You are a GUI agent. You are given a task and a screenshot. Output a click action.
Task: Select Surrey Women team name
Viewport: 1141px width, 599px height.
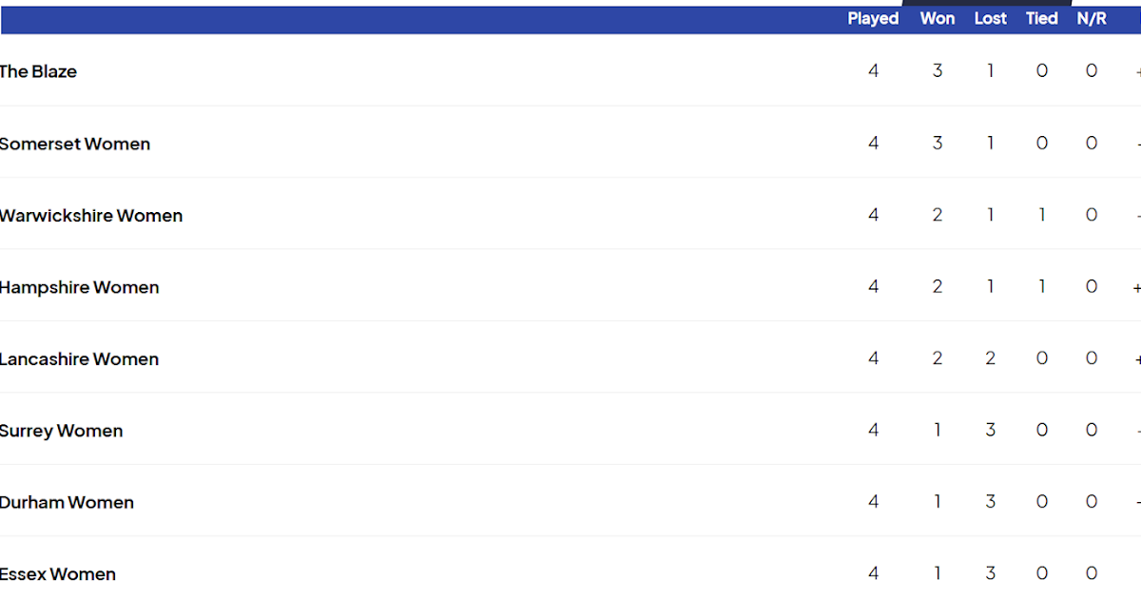(62, 431)
